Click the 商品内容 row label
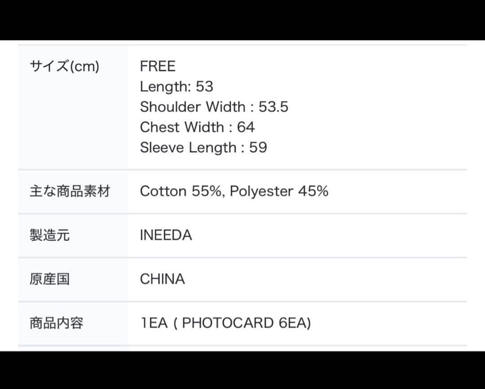 (57, 323)
